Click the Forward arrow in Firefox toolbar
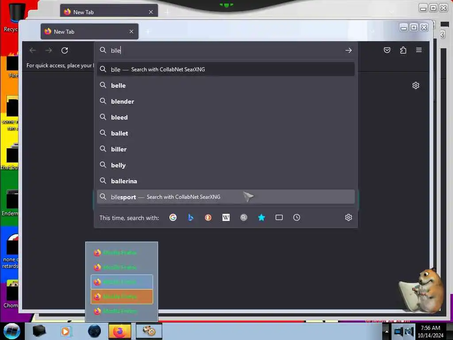The width and height of the screenshot is (453, 340). tap(49, 50)
